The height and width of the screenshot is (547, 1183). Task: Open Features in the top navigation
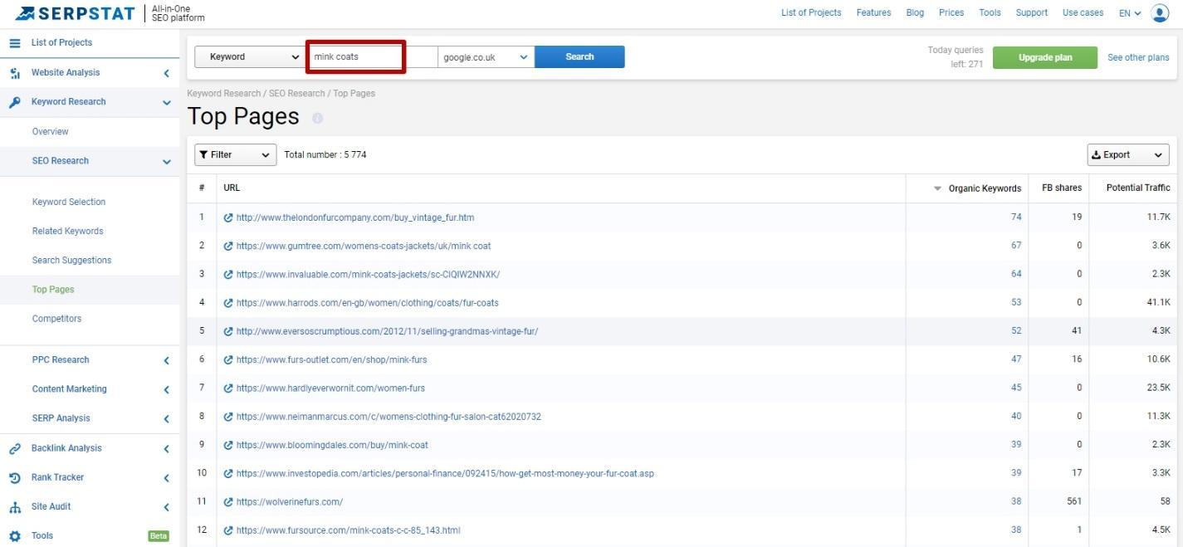873,12
